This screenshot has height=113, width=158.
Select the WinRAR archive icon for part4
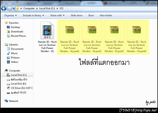136,30
